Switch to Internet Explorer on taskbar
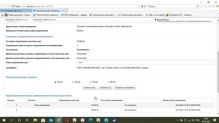 (x=59, y=120)
